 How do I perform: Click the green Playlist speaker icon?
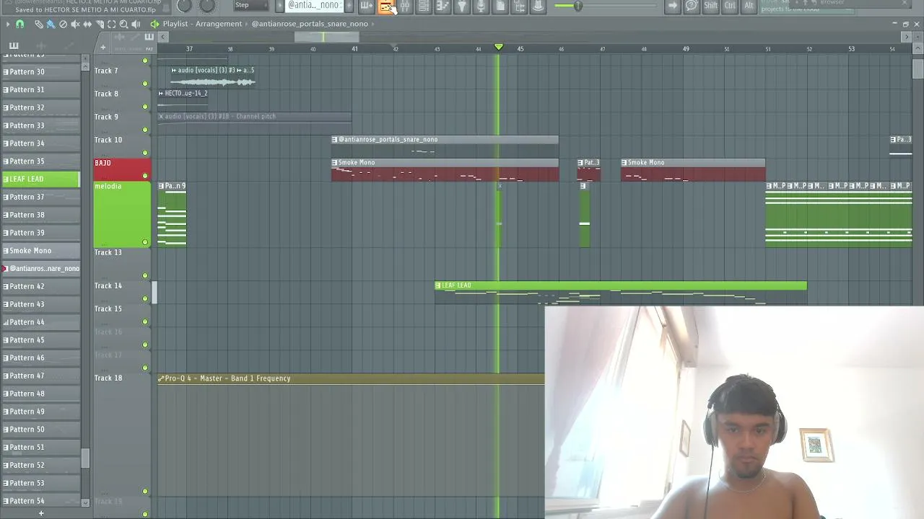pos(154,24)
